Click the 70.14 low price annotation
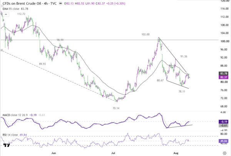 [x=116, y=108]
